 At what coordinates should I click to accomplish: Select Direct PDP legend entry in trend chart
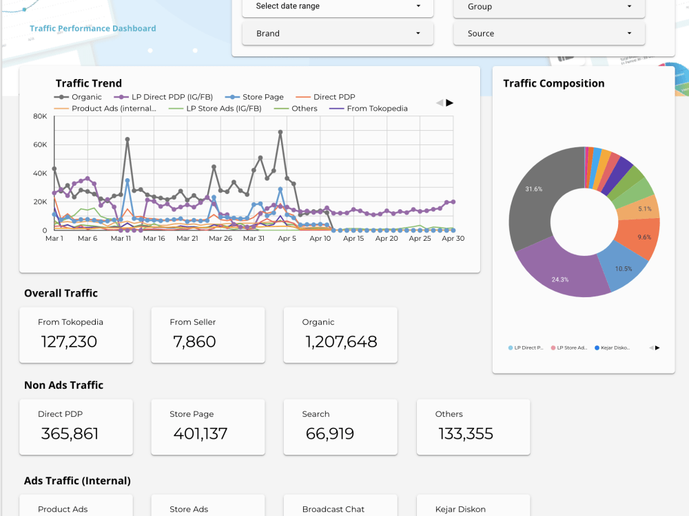(325, 97)
